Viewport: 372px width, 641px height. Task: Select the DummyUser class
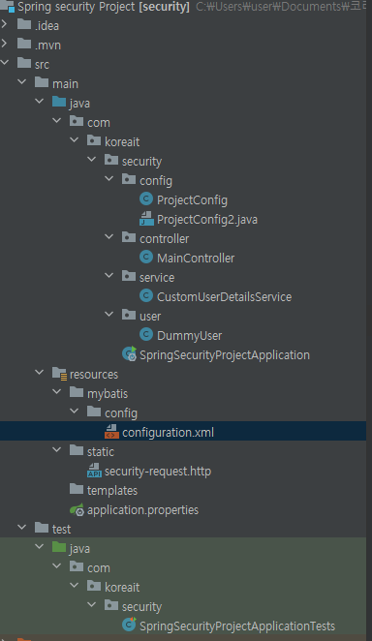point(189,336)
